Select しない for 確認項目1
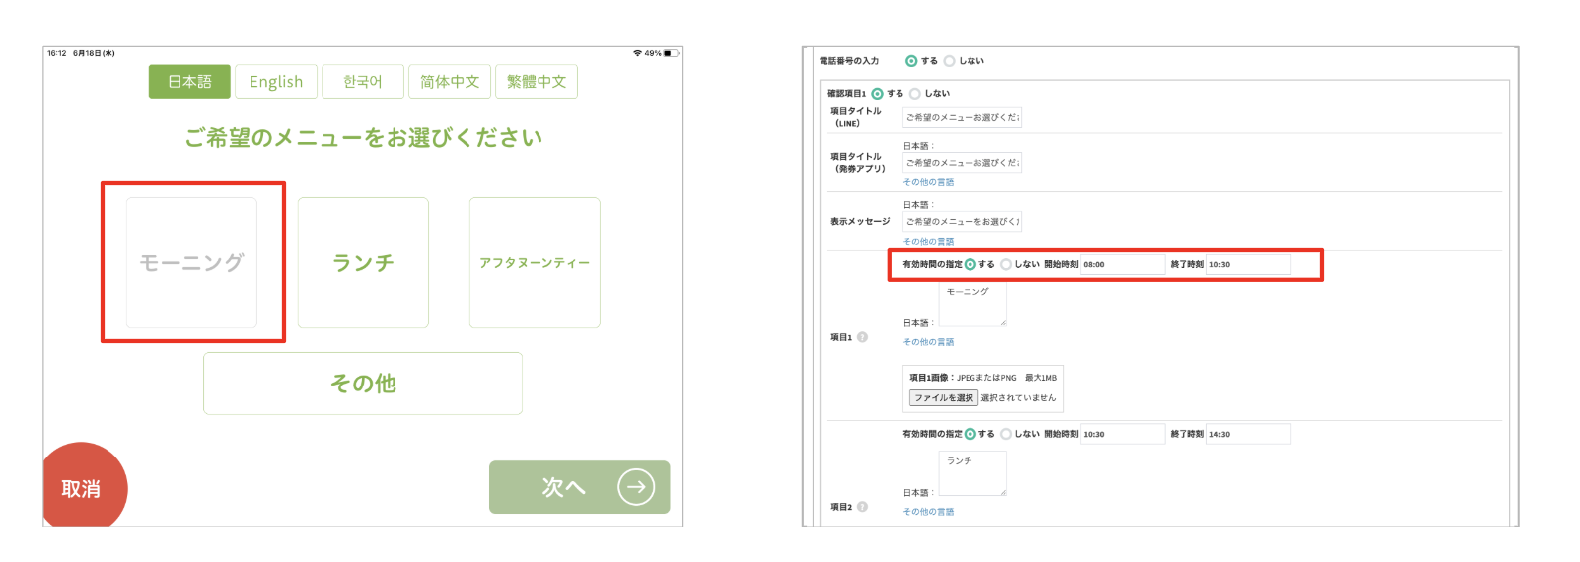Viewport: 1580px width, 562px height. (x=915, y=94)
